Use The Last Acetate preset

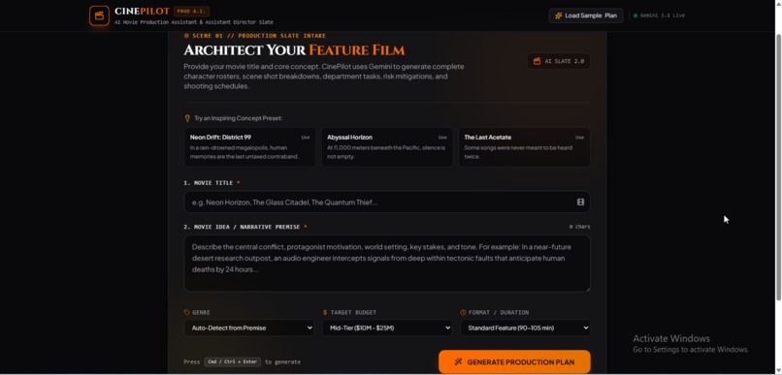[x=524, y=147]
